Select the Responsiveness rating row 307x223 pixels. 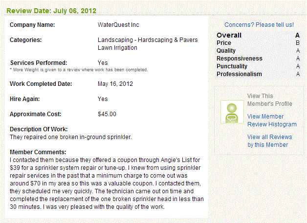(x=258, y=59)
